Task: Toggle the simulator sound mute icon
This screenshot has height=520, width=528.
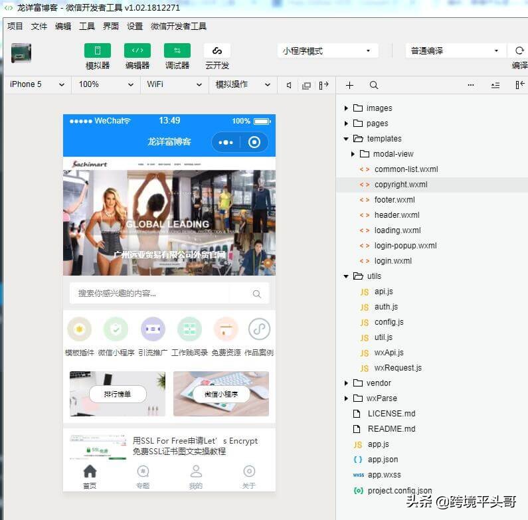Action: tap(290, 85)
